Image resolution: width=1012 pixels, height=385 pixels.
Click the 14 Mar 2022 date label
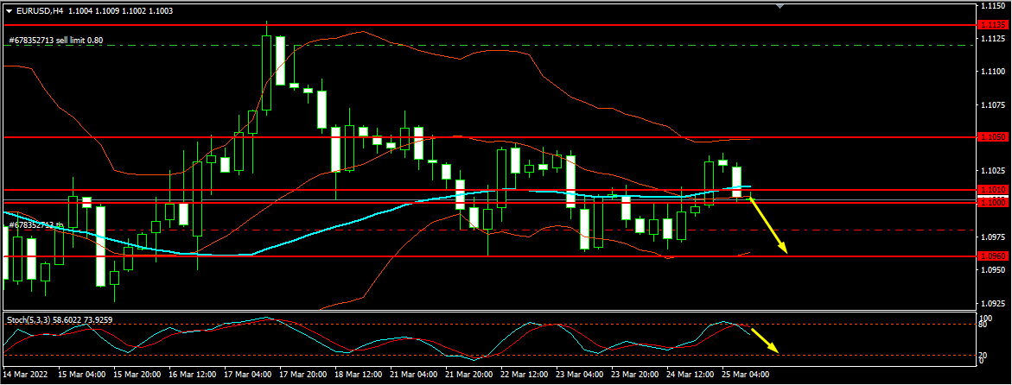pyautogui.click(x=25, y=376)
